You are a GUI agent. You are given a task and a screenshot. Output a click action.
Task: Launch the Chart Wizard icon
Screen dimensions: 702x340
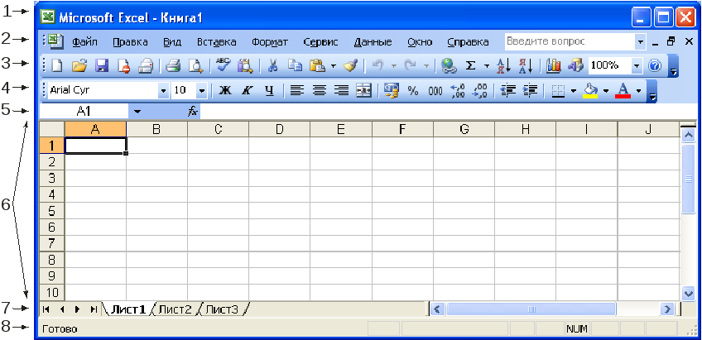pyautogui.click(x=554, y=65)
